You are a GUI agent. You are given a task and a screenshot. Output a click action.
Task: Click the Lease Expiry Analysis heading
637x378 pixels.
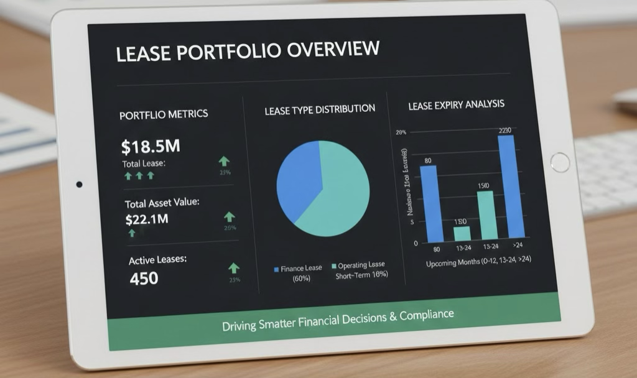456,105
